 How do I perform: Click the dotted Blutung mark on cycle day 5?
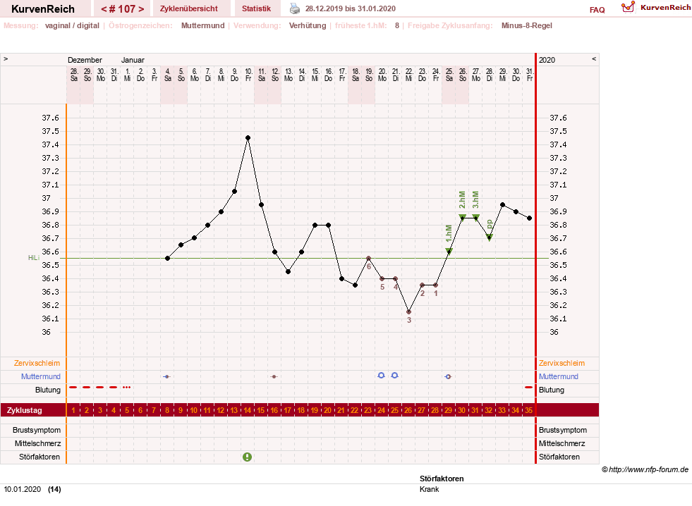127,388
